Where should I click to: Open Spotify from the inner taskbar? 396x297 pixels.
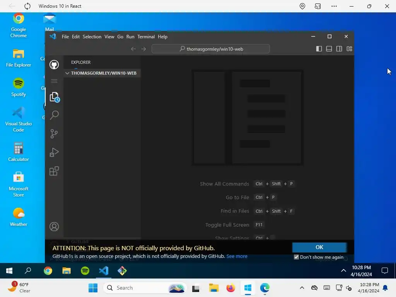(85, 271)
